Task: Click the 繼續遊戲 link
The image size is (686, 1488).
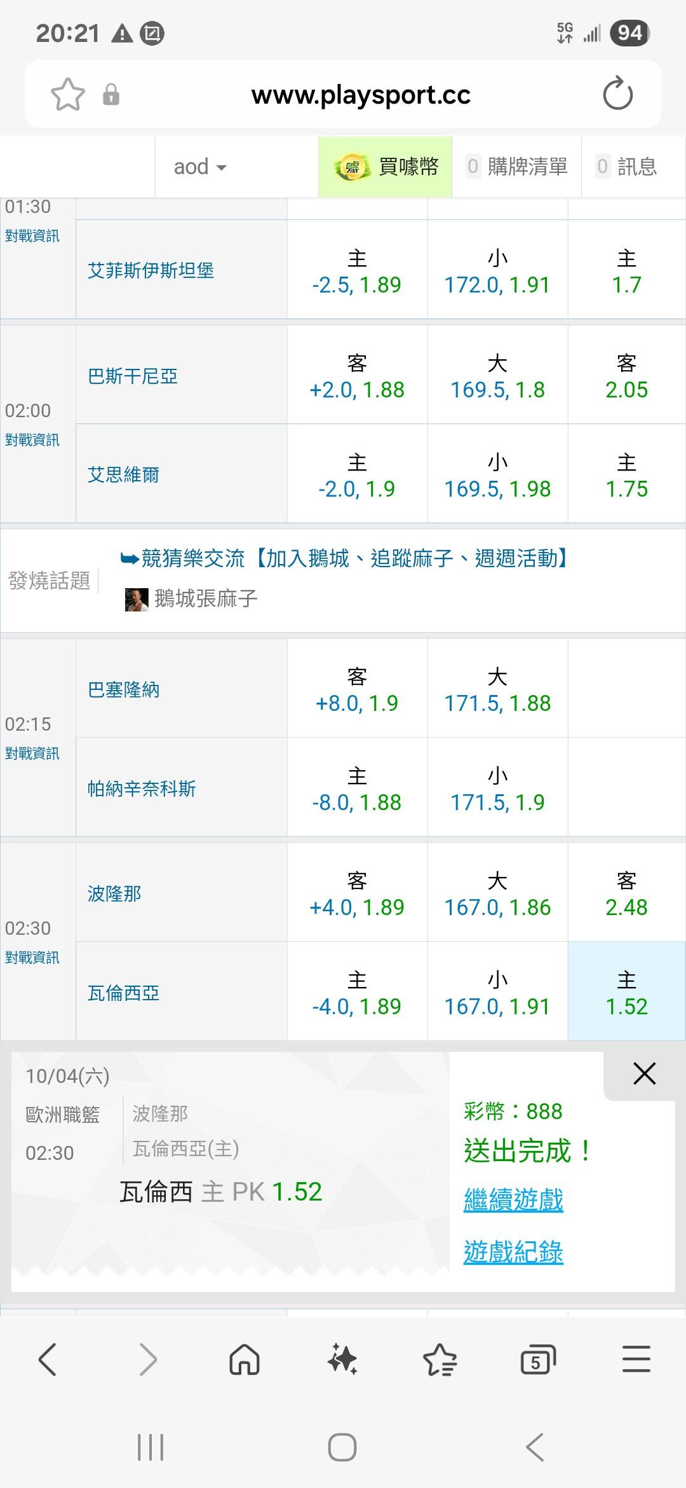Action: click(513, 1200)
